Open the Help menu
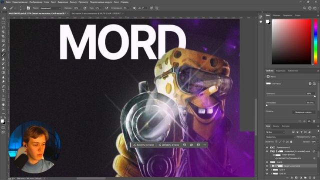Image resolution: width=320 pixels, height=180 pixels. pos(124,2)
